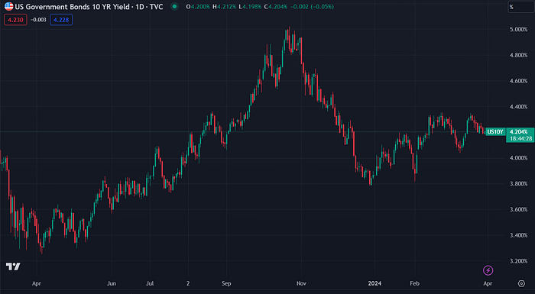This screenshot has width=535, height=294.
Task: Click the purple lightning go-to-realtime icon
Action: (488, 270)
